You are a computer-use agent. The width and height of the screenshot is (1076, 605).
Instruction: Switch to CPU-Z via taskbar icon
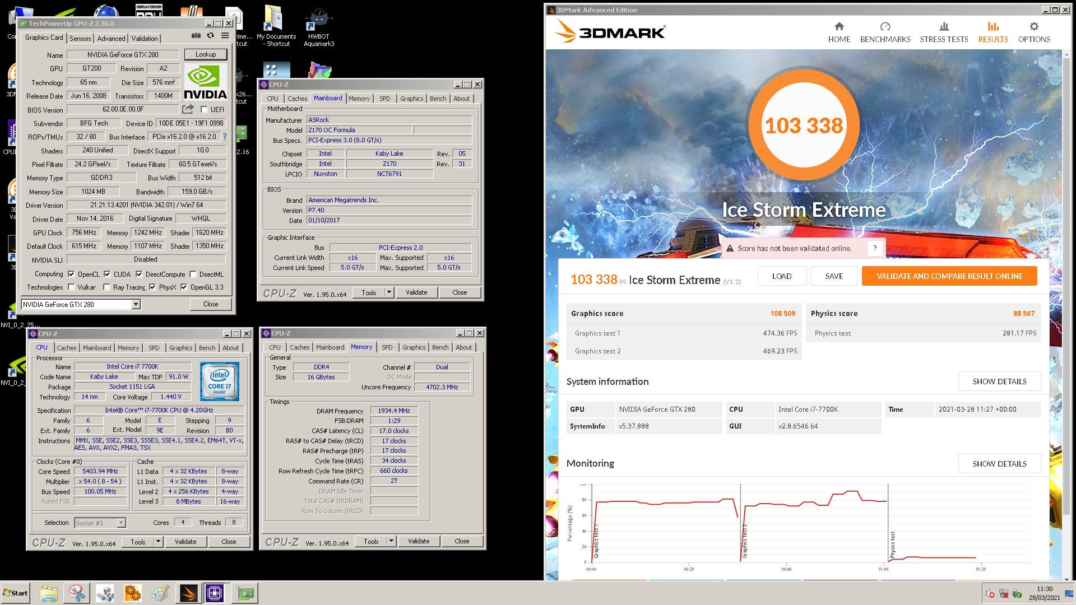coord(215,593)
